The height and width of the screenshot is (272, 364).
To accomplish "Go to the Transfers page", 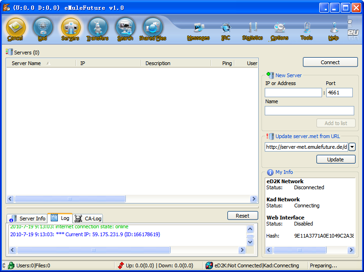I will (97, 30).
